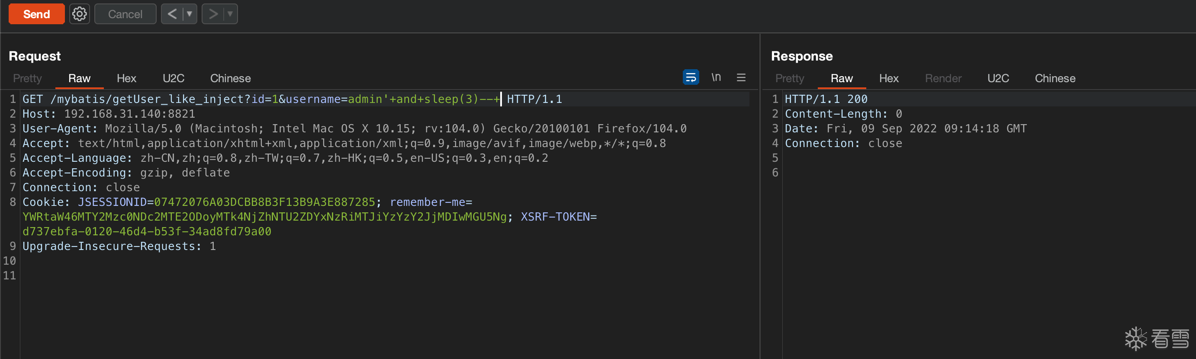Open the Request panel hamburger menu
This screenshot has height=359, width=1196.
click(741, 77)
